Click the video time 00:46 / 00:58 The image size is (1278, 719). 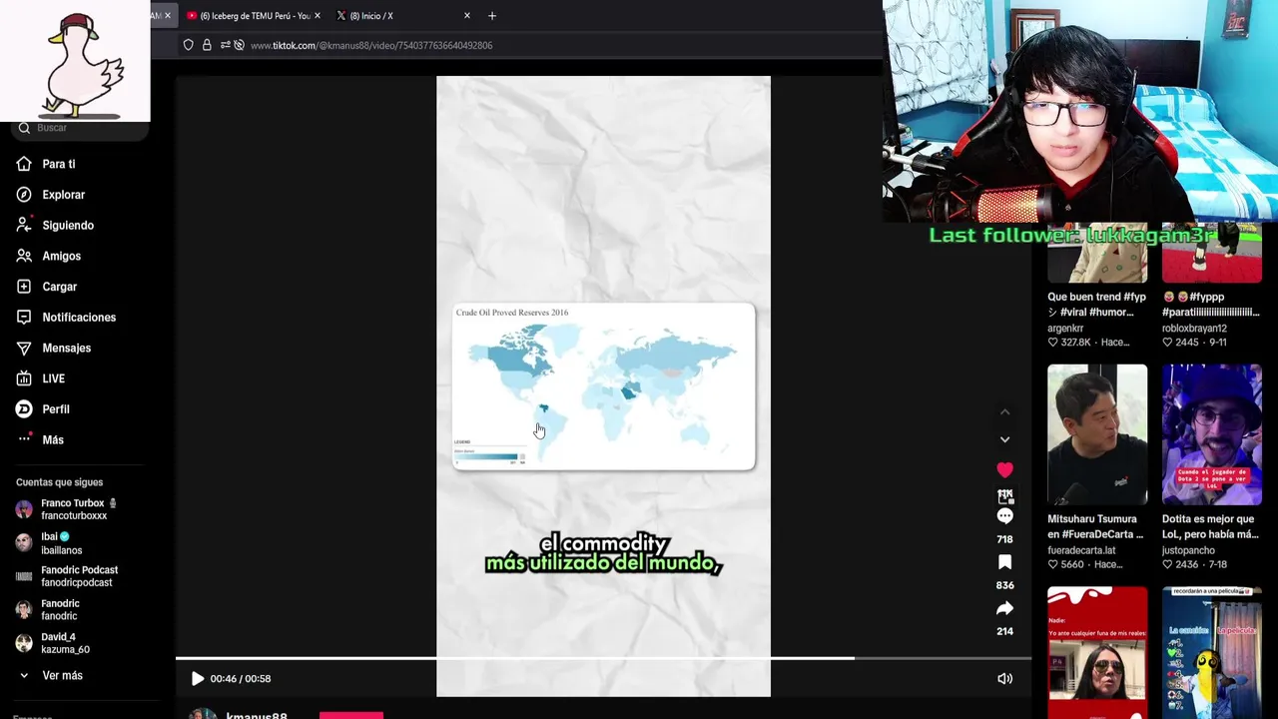241,679
